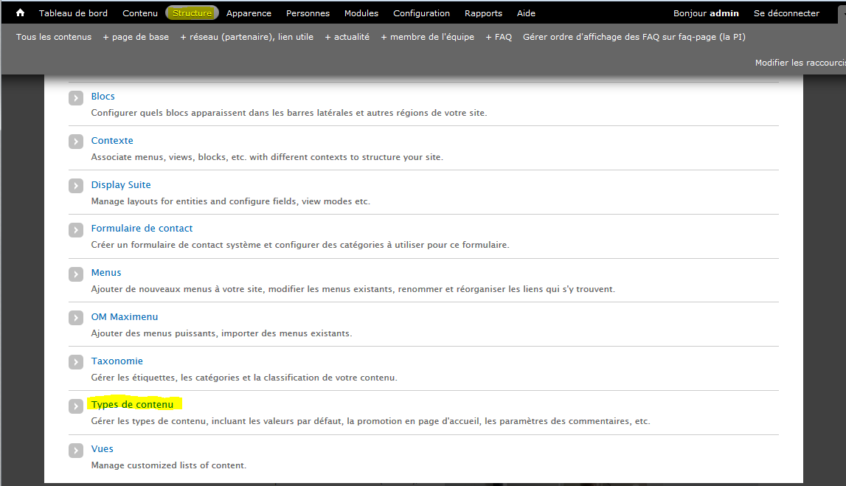Viewport: 846px width, 486px height.
Task: Select Configuration in the admin menu
Action: [421, 13]
